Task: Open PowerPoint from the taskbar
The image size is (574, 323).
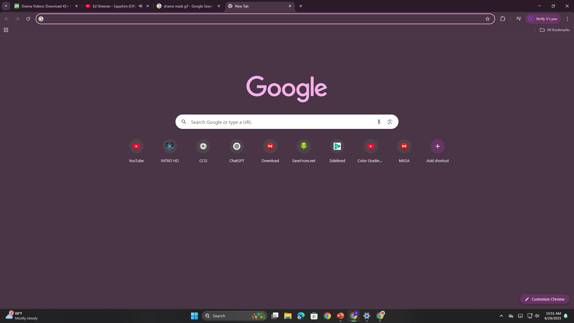Action: (x=341, y=316)
